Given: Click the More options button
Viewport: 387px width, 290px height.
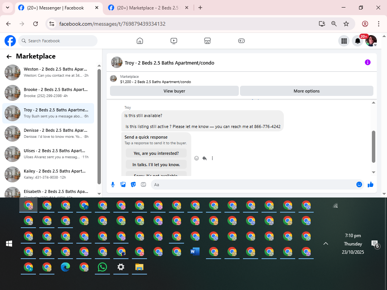Looking at the screenshot, I should (x=307, y=91).
